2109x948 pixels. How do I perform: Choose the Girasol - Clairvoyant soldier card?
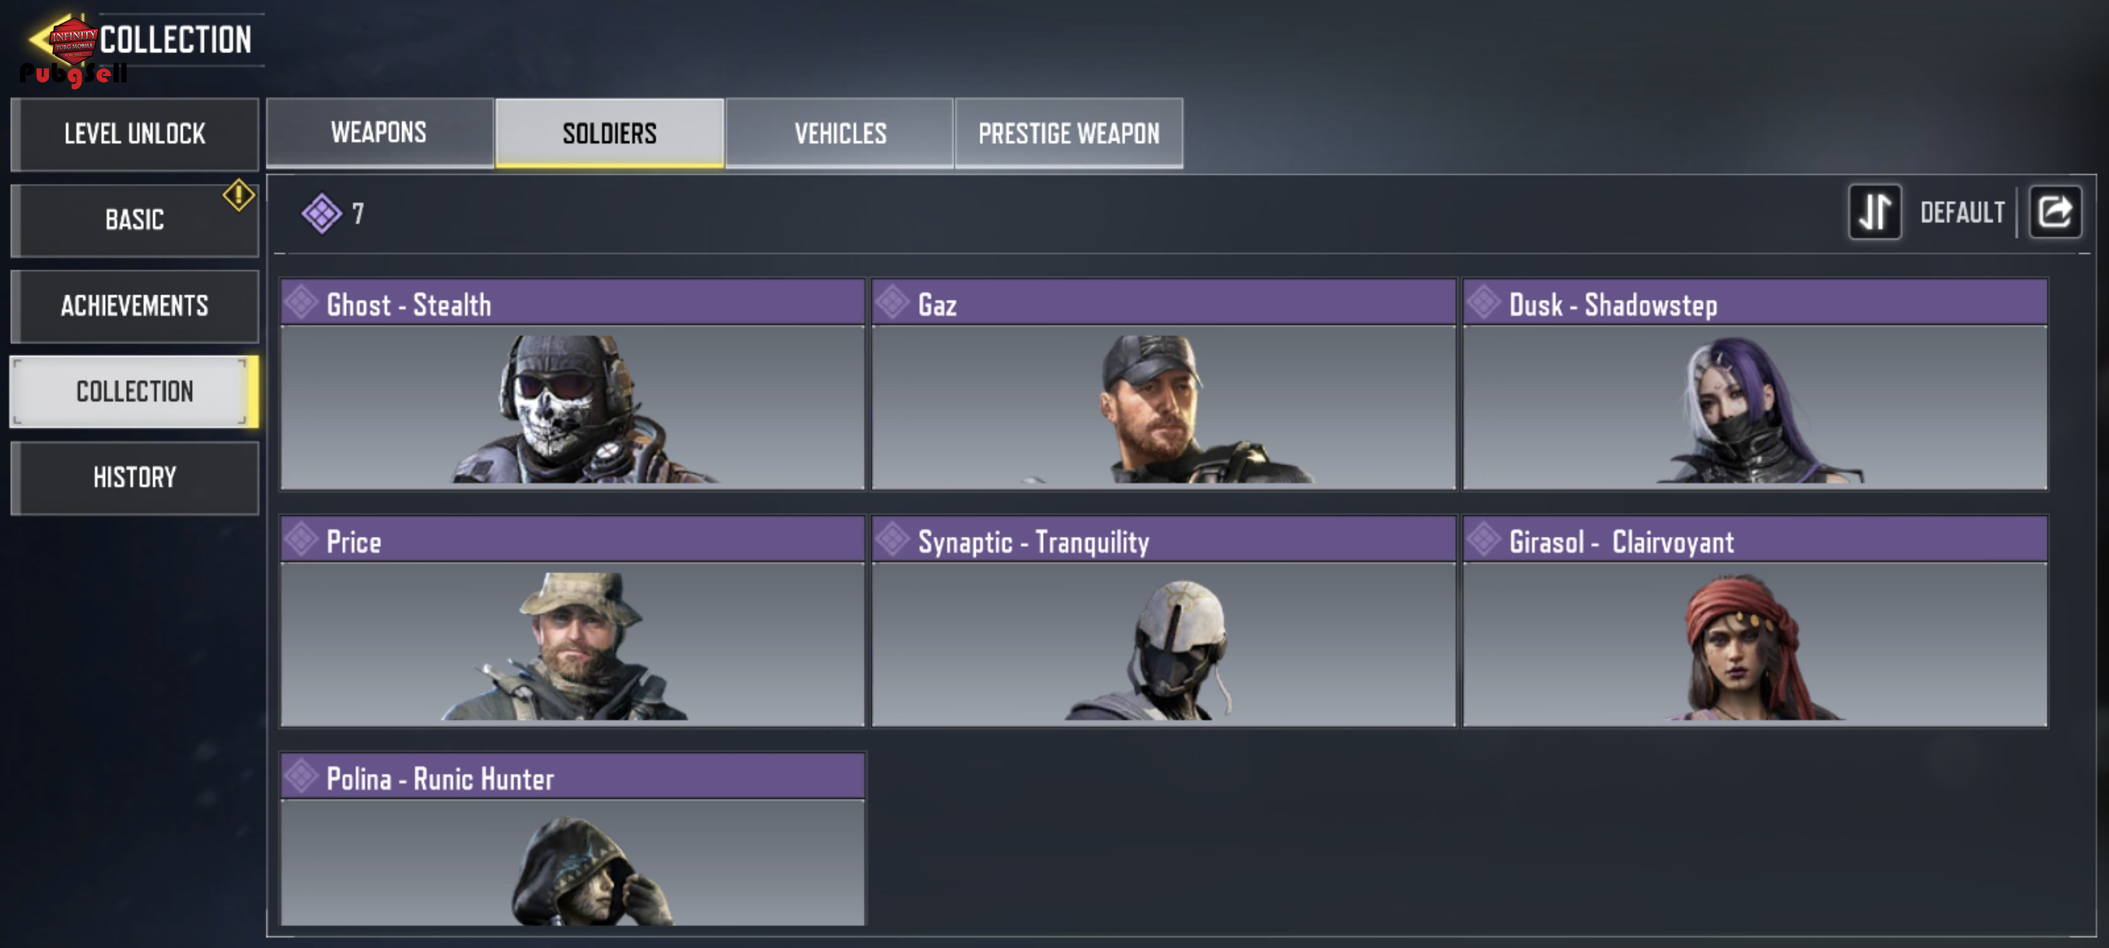tap(1754, 621)
